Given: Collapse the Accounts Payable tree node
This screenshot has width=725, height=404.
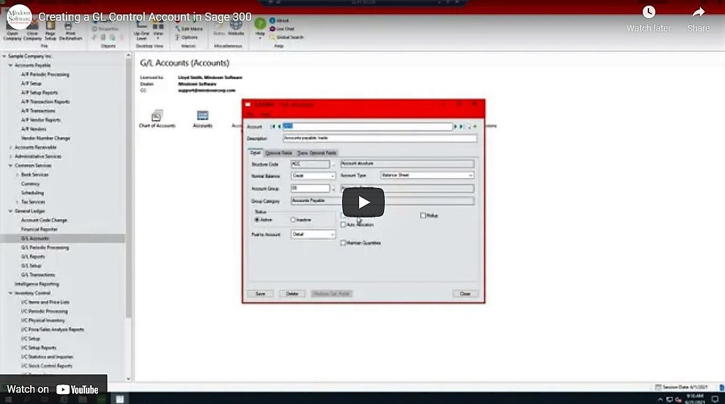Looking at the screenshot, I should click(10, 65).
